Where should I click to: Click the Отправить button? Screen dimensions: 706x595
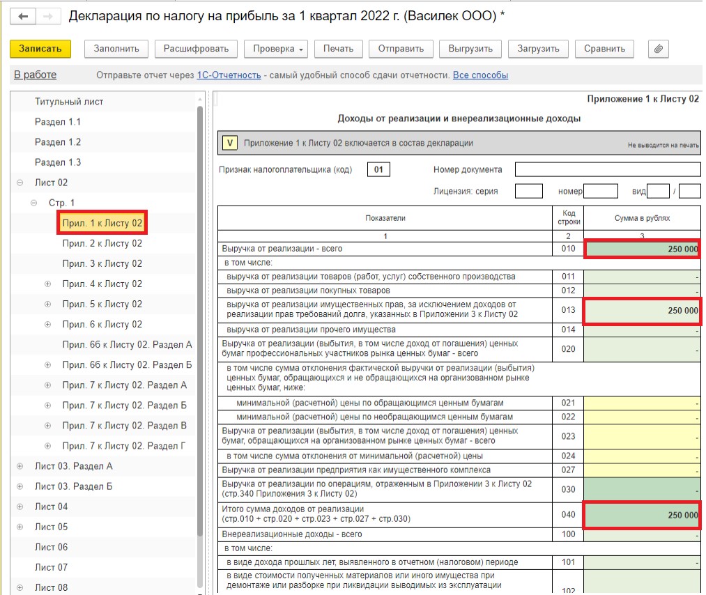point(401,49)
